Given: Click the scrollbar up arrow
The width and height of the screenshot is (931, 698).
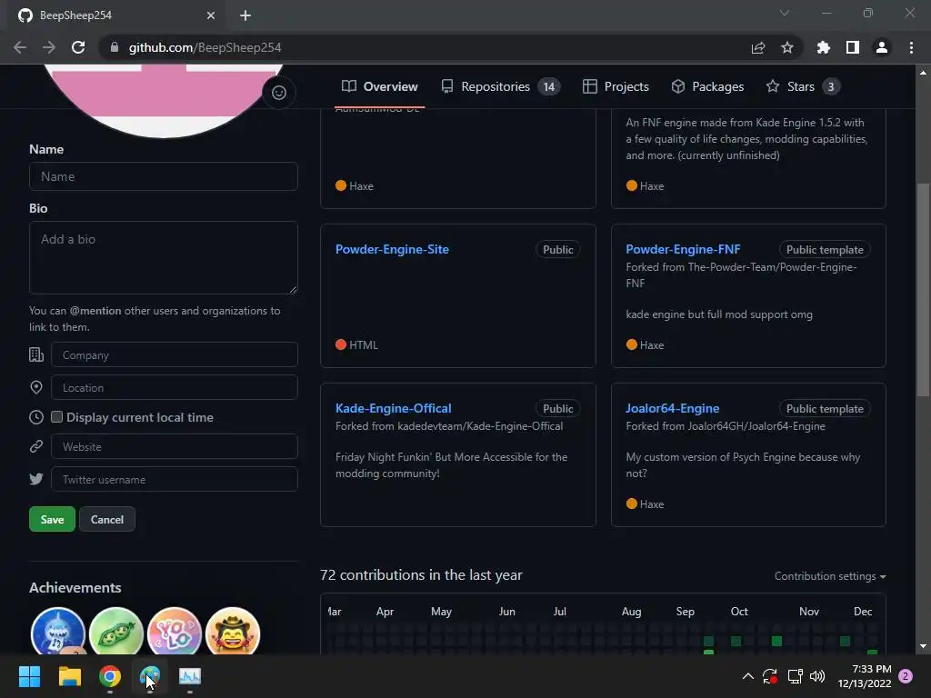Looking at the screenshot, I should click(x=923, y=73).
